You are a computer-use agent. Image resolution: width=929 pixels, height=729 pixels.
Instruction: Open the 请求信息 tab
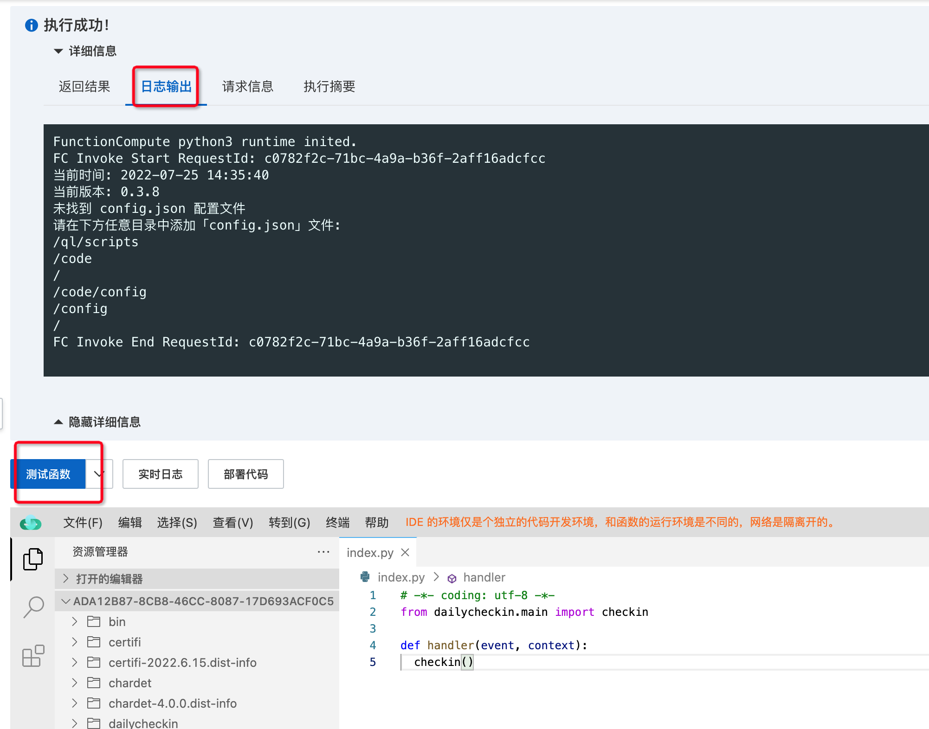pyautogui.click(x=248, y=86)
